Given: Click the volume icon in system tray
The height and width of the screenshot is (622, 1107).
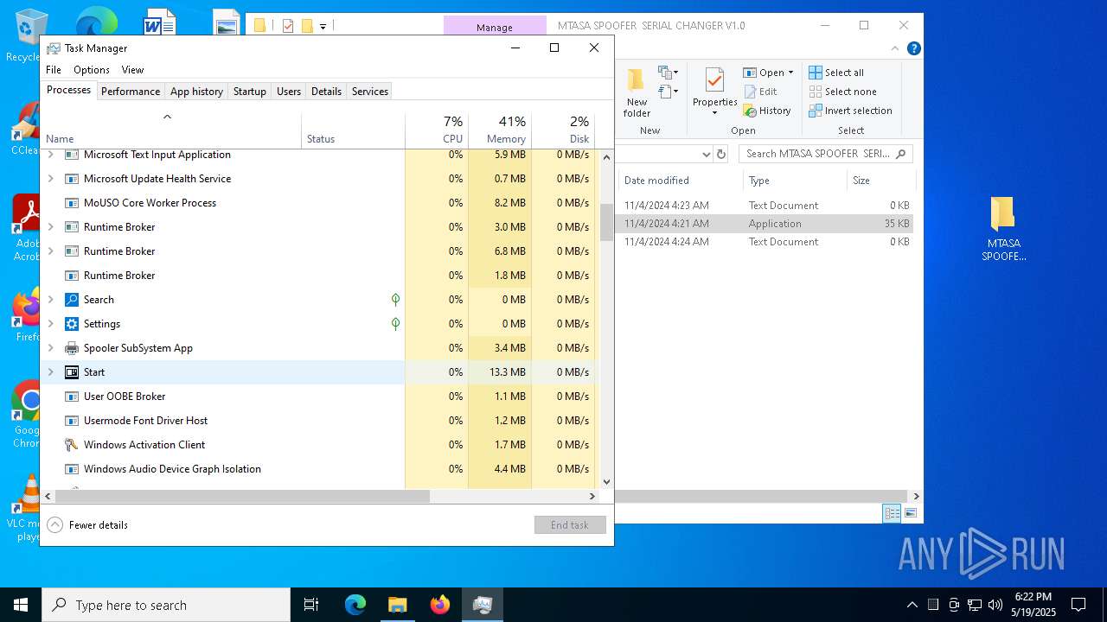Looking at the screenshot, I should click(x=995, y=605).
